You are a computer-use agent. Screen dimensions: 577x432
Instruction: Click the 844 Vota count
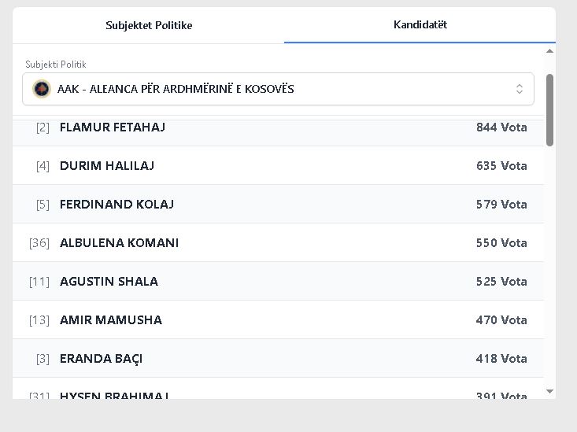pyautogui.click(x=501, y=127)
